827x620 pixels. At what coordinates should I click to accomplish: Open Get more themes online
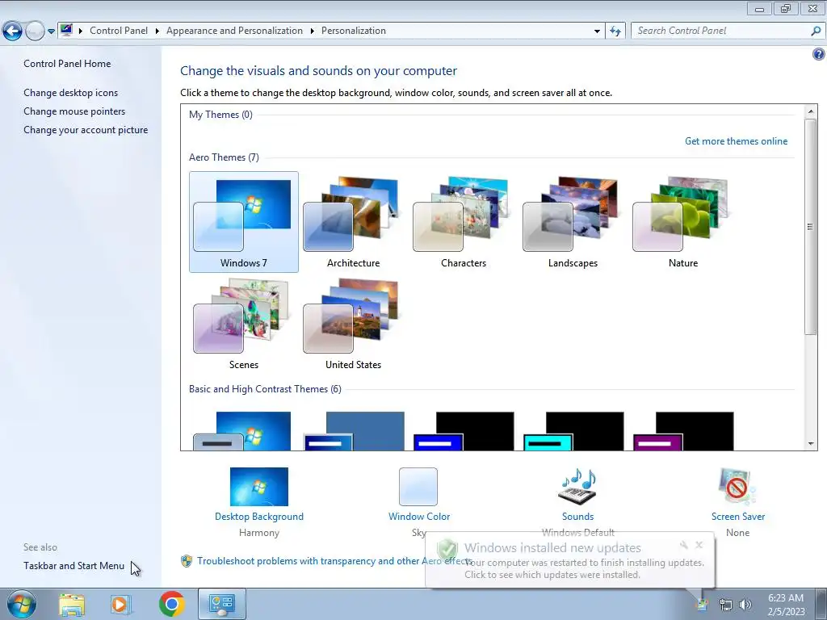[x=736, y=141]
